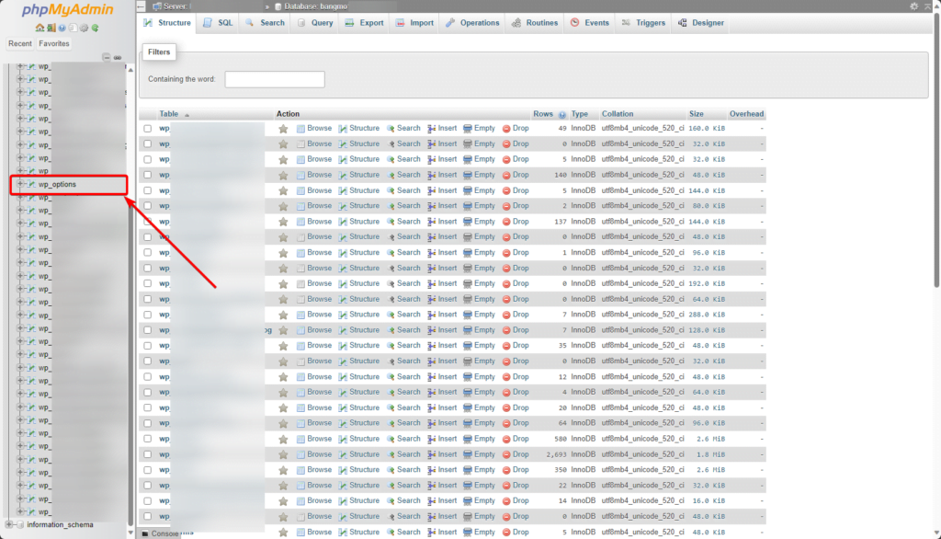
Task: Click the green reload navigation icon
Action: 95,28
